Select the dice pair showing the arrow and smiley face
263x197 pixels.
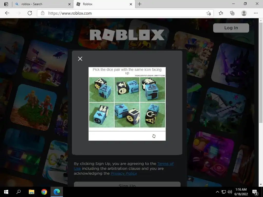coord(127,90)
